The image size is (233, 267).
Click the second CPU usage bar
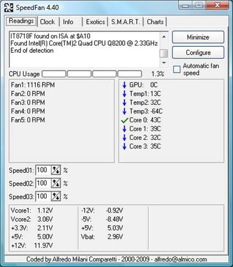79,74
